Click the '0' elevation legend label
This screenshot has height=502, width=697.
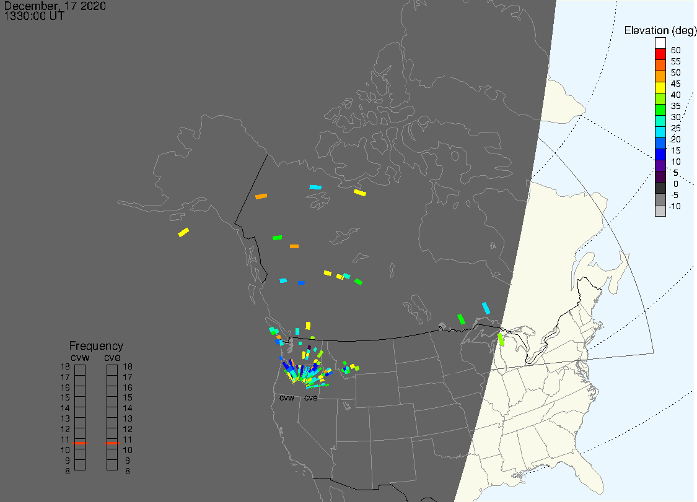pos(676,184)
